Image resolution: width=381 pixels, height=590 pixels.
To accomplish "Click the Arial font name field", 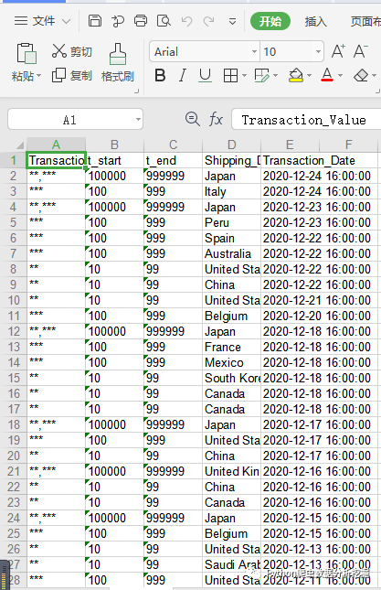I will (x=199, y=51).
